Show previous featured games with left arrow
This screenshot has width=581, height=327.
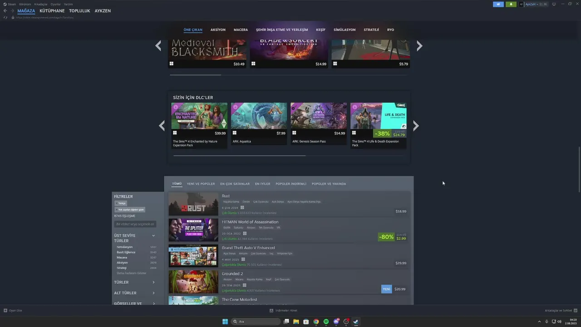point(158,45)
